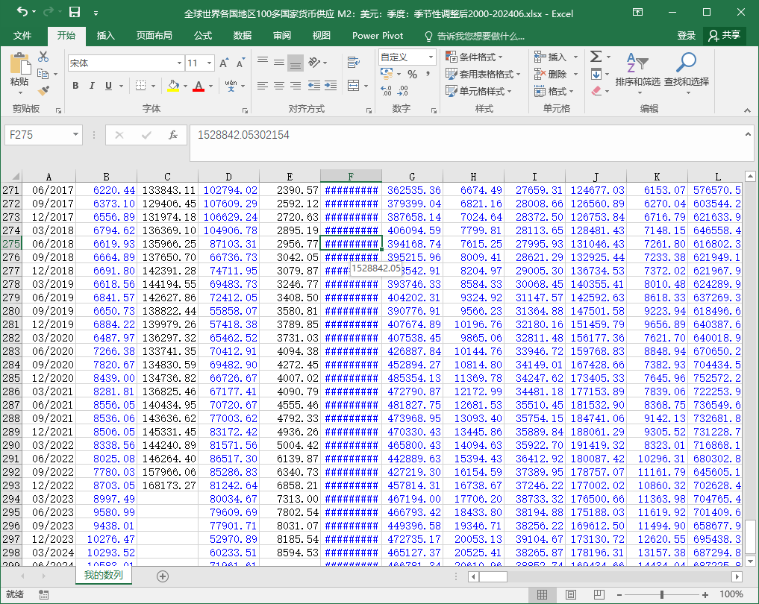Viewport: 759px width, 604px height.
Task: Select the 我的数列 sheet tab
Action: 103,576
